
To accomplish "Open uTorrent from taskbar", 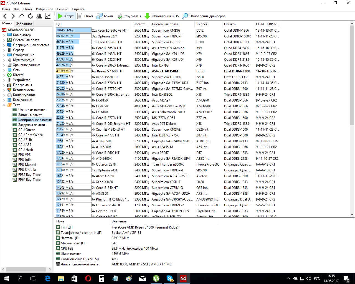I will point(156,278).
